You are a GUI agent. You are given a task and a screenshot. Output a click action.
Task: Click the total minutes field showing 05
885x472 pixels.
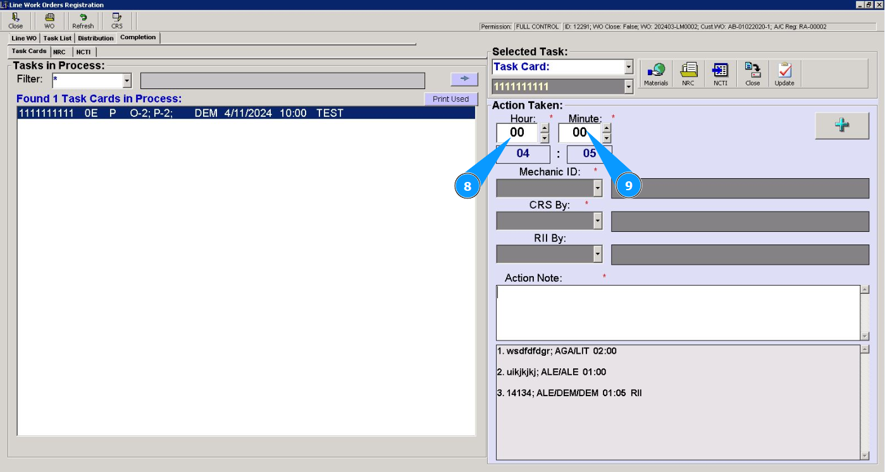click(x=590, y=154)
